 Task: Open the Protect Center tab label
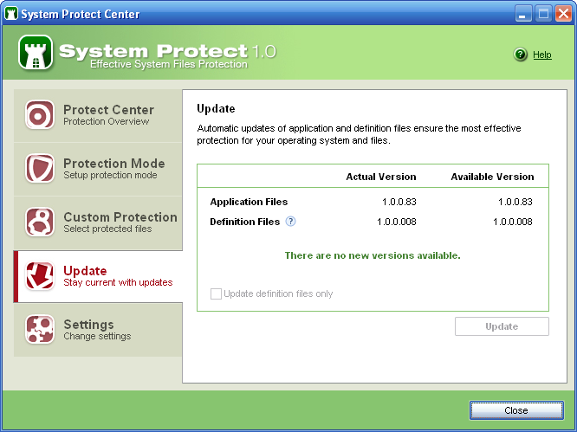[x=108, y=110]
